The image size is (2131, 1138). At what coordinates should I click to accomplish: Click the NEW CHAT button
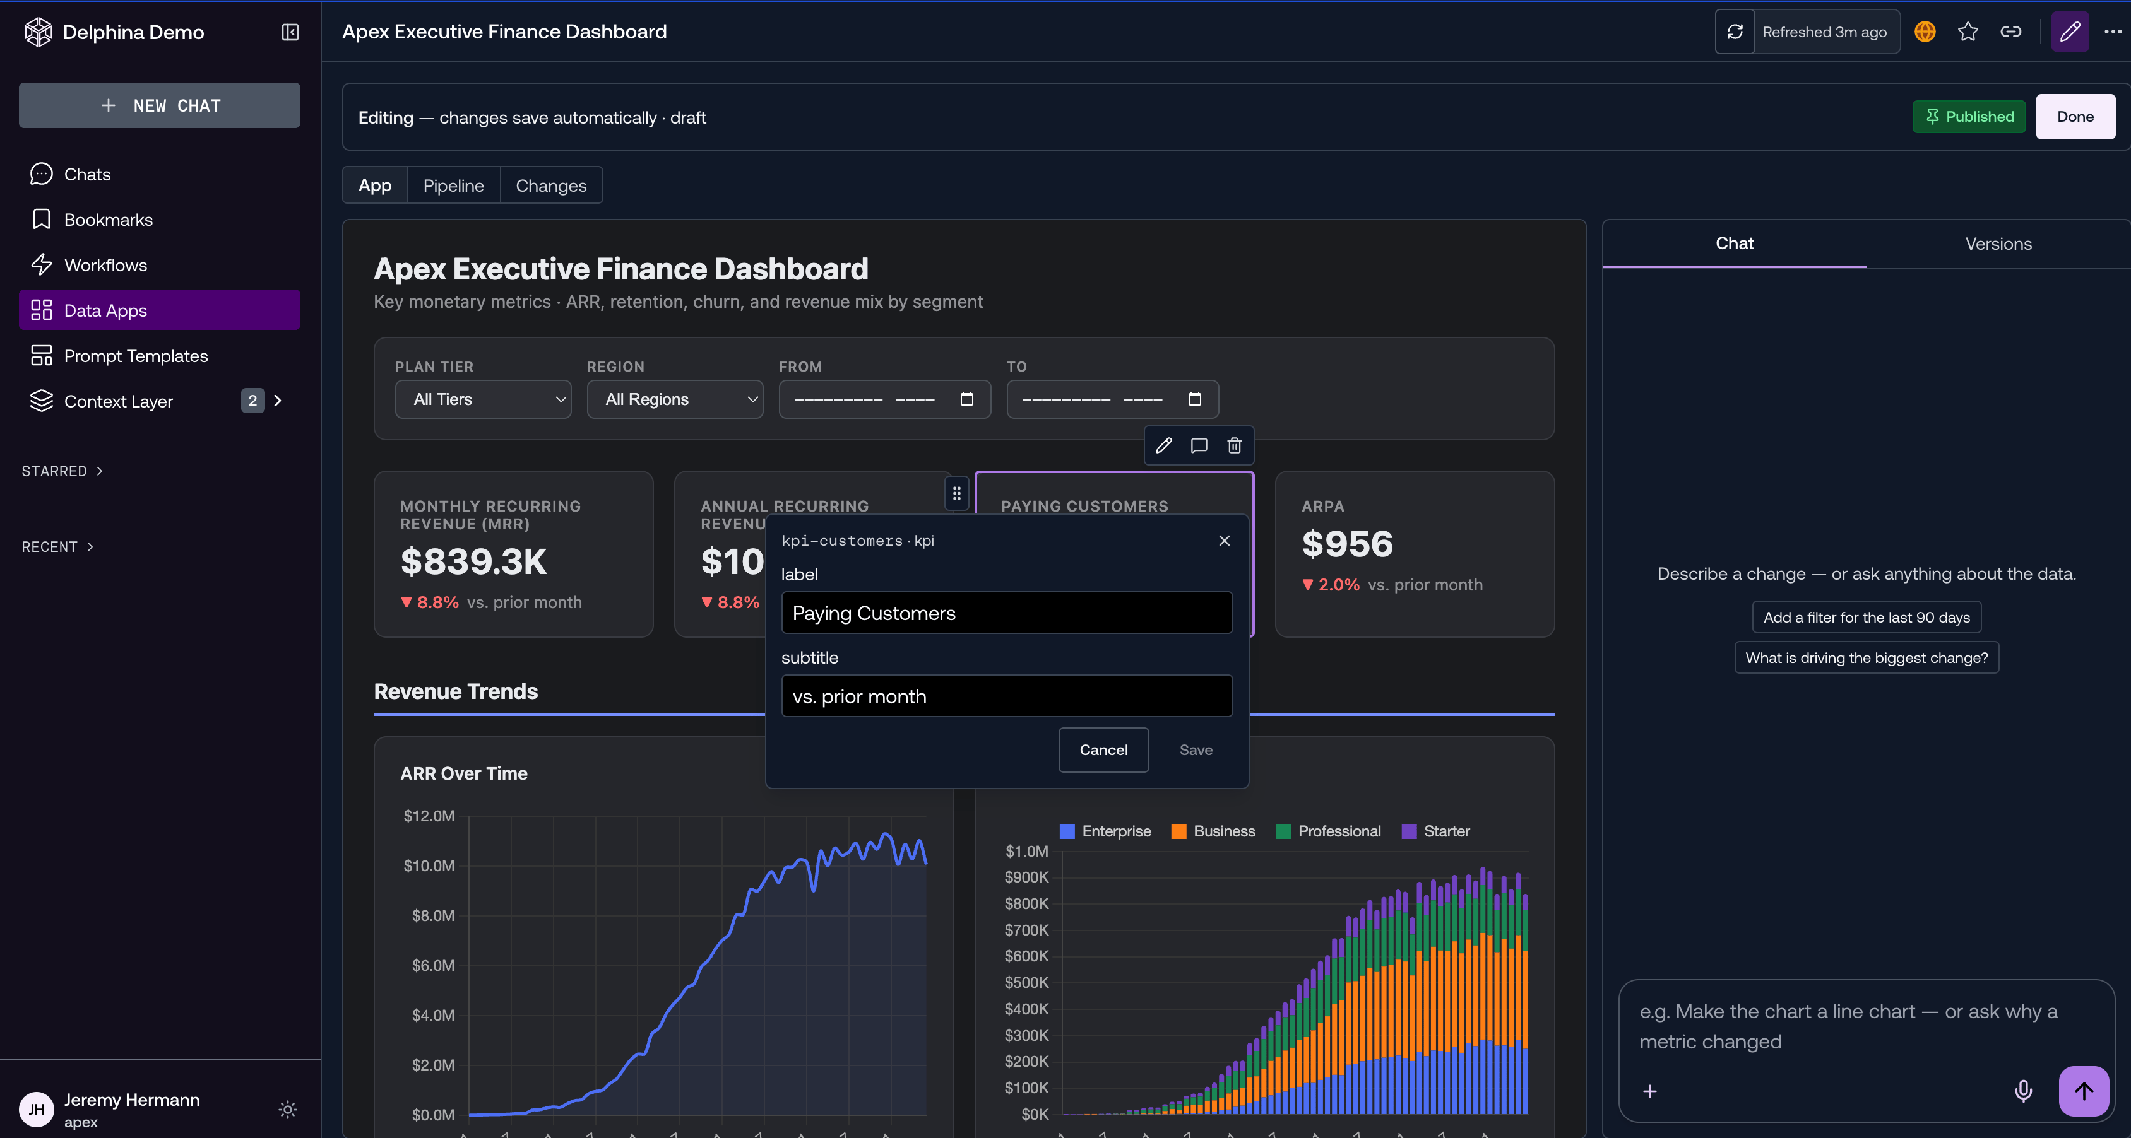(x=160, y=105)
